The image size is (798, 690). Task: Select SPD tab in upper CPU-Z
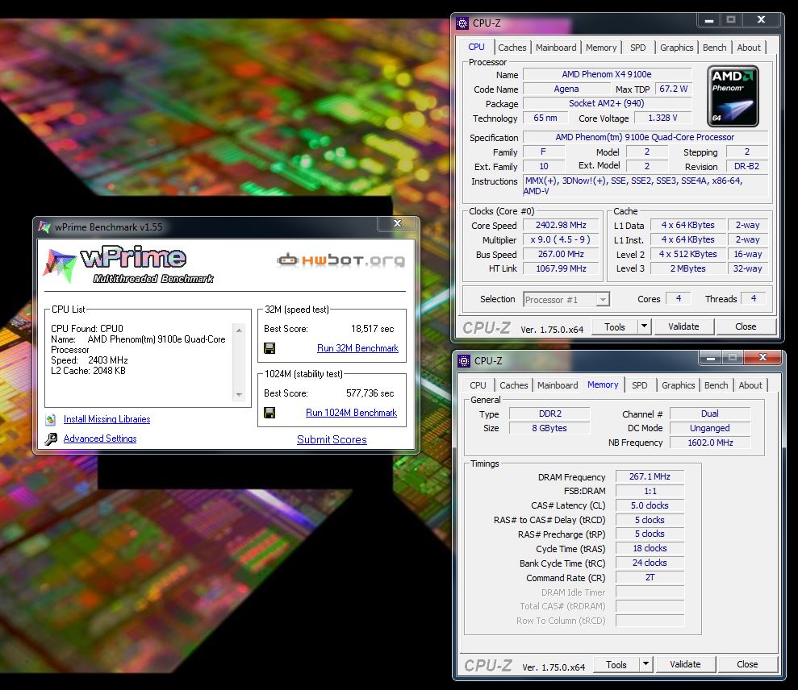click(637, 48)
